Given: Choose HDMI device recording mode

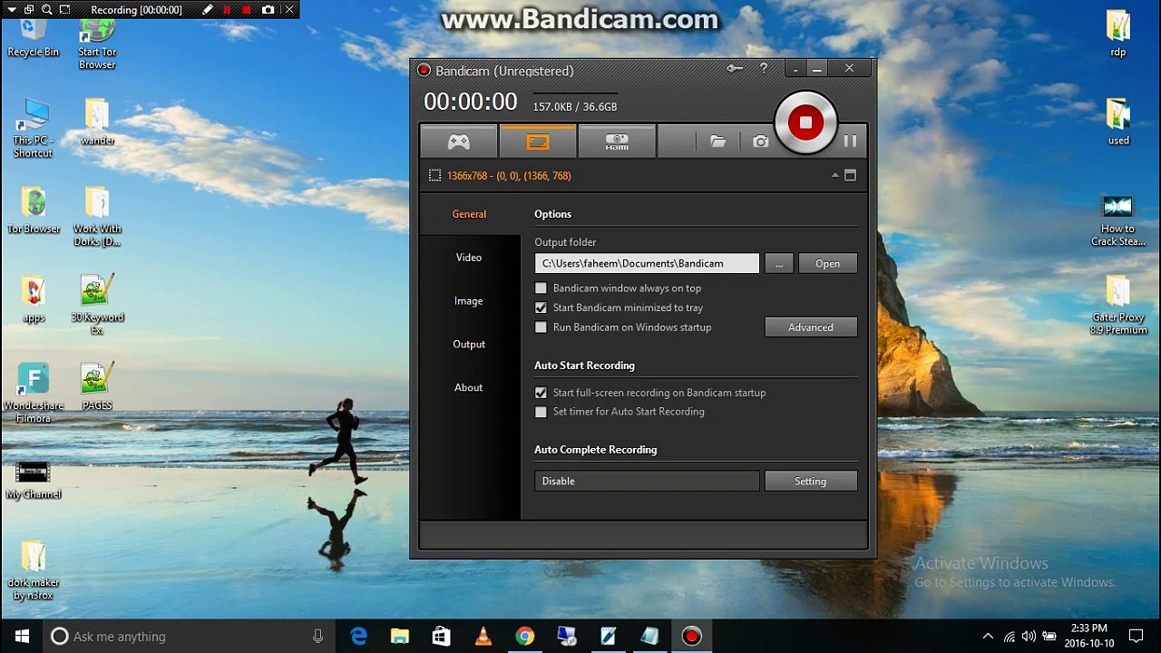Looking at the screenshot, I should click(x=617, y=141).
